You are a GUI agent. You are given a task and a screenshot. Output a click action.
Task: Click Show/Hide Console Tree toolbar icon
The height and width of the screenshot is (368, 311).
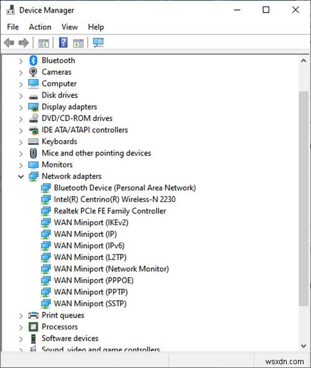[44, 43]
